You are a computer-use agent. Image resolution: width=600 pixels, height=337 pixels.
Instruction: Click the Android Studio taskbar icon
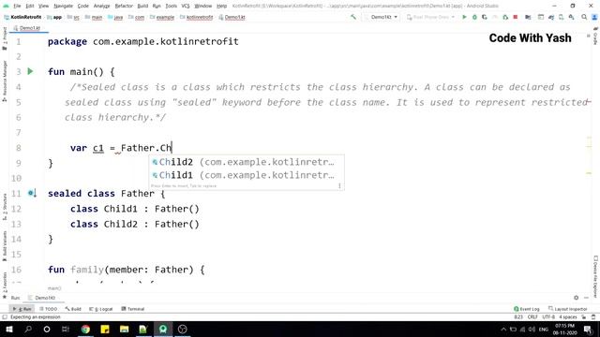163,329
